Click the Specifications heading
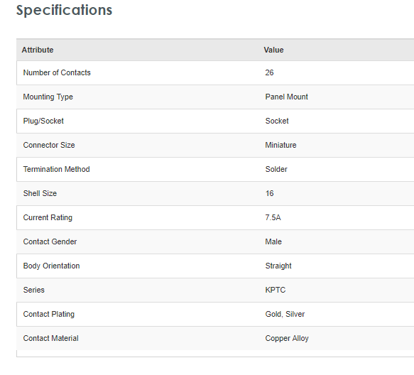The image size is (414, 375). (64, 11)
